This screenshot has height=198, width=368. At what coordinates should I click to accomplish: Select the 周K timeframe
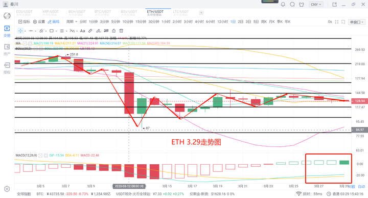264,21
